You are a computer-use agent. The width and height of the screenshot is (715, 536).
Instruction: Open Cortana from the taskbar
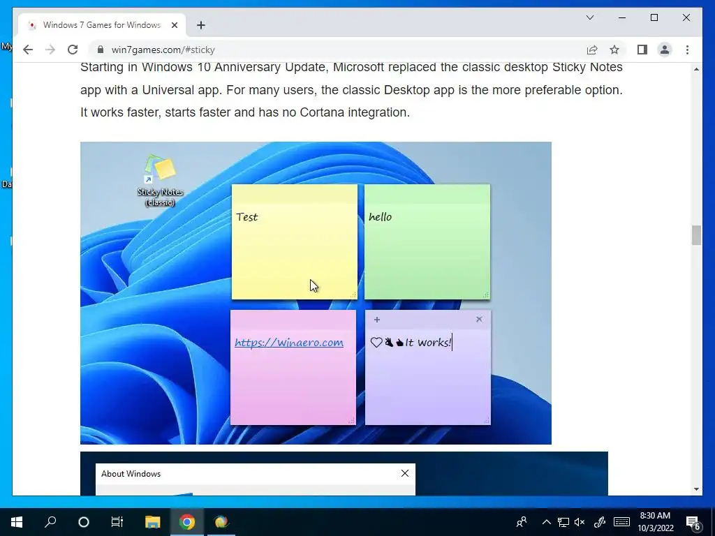click(84, 522)
